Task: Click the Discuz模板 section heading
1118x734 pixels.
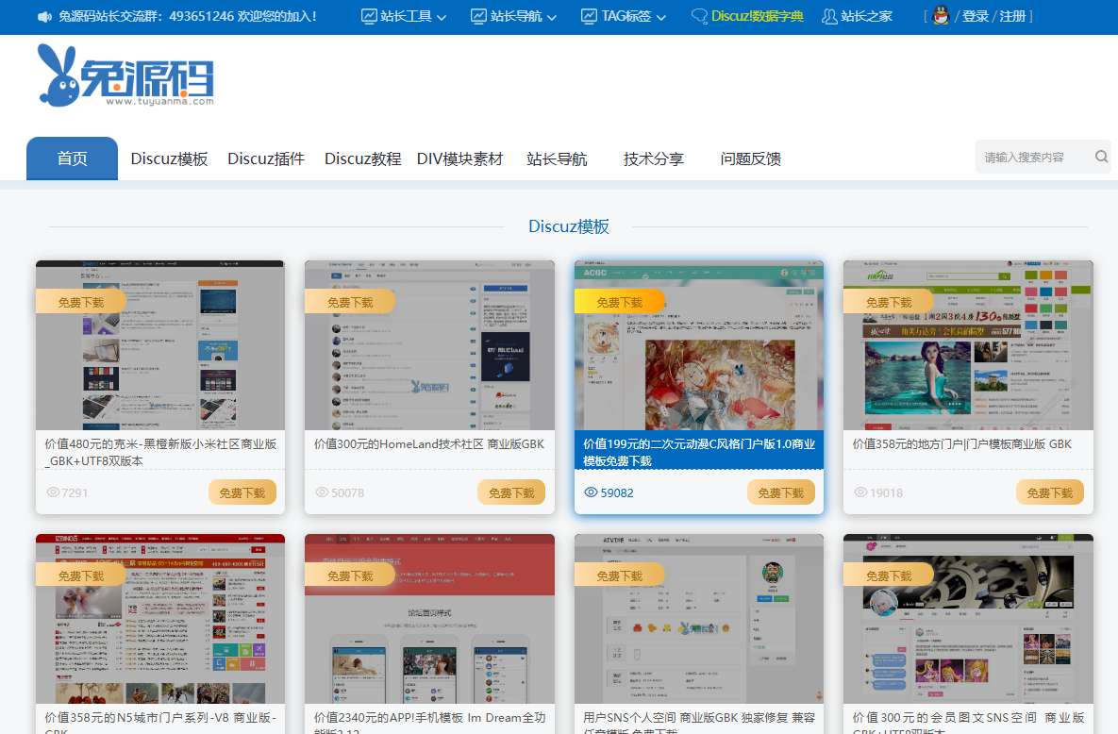Action: click(568, 226)
